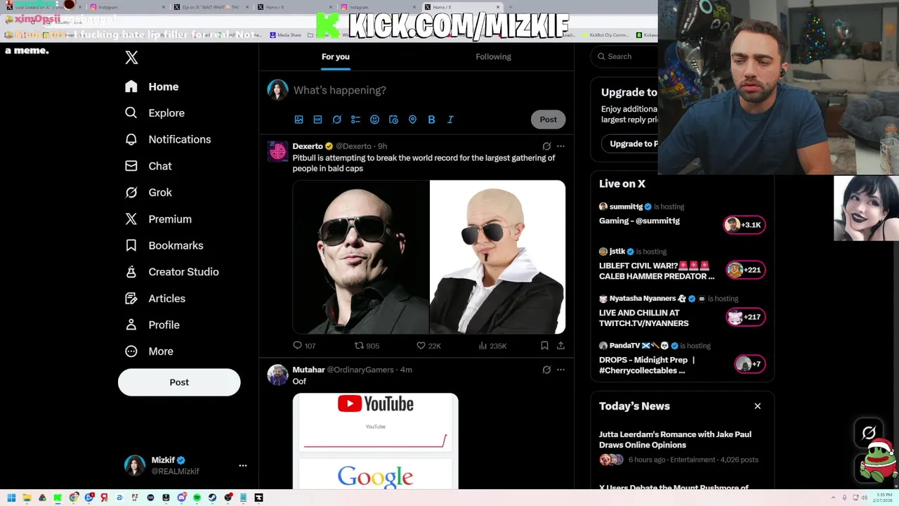Open Grok from the sidebar
The width and height of the screenshot is (899, 506).
point(148,193)
